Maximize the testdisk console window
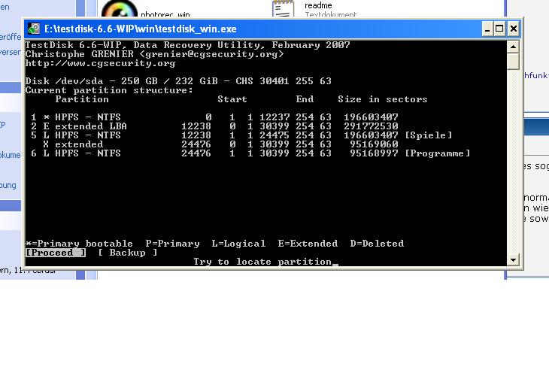 pos(499,29)
